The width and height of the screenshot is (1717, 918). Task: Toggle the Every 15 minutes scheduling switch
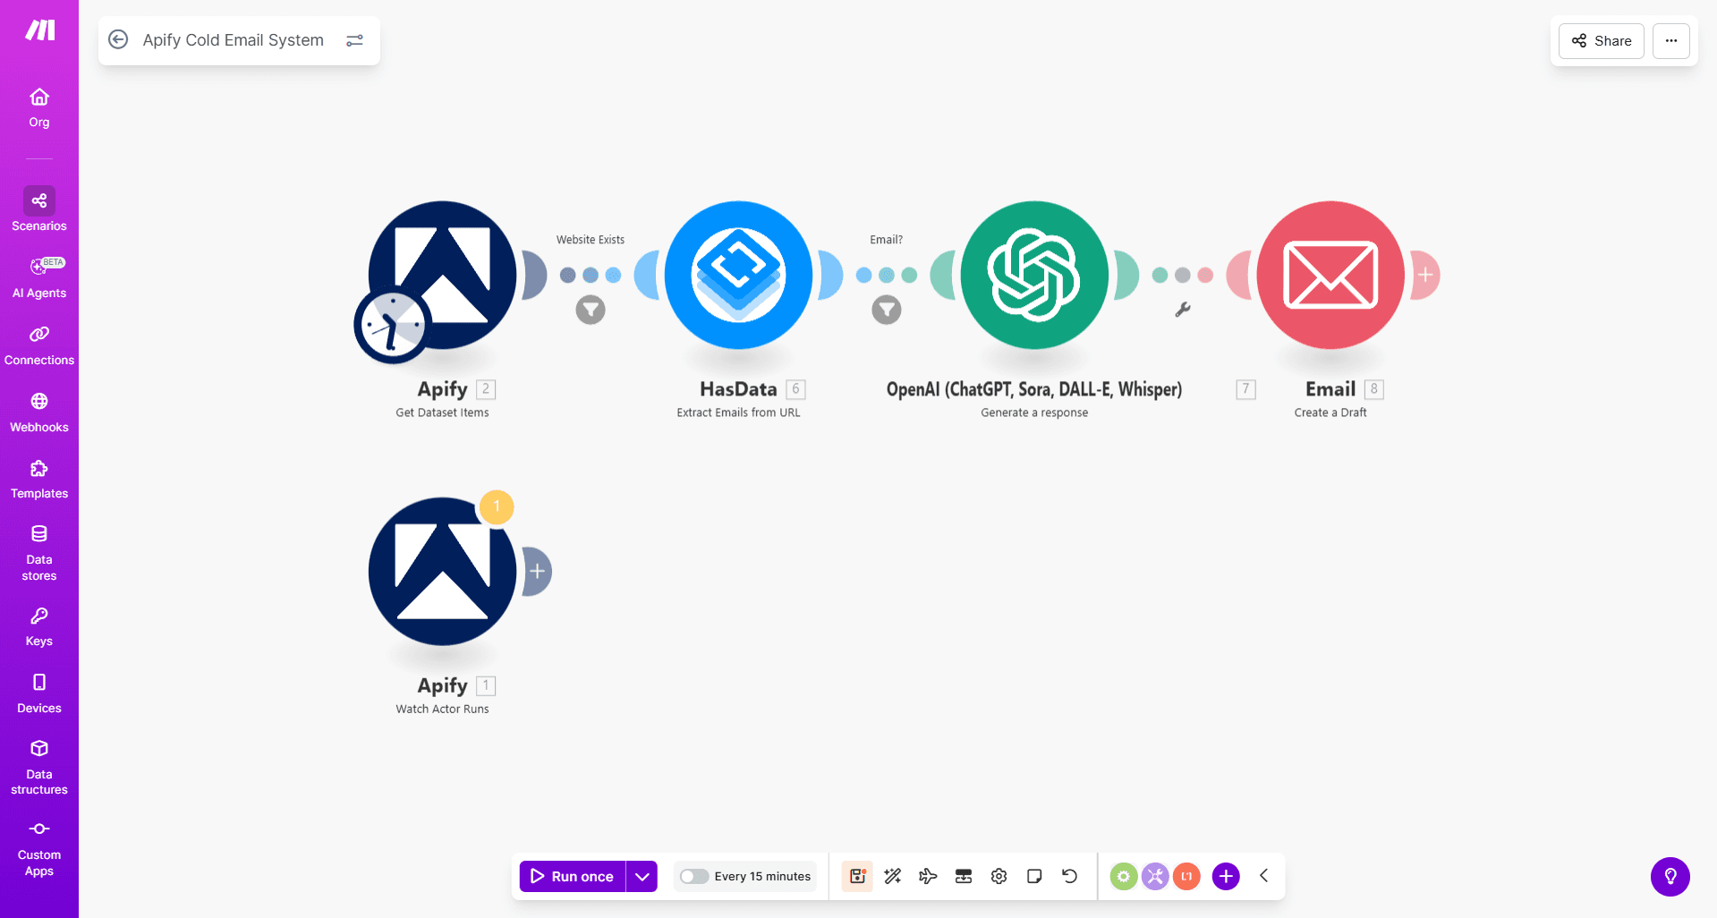(x=694, y=877)
